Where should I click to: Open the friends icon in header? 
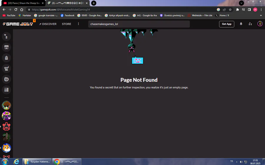point(250,24)
